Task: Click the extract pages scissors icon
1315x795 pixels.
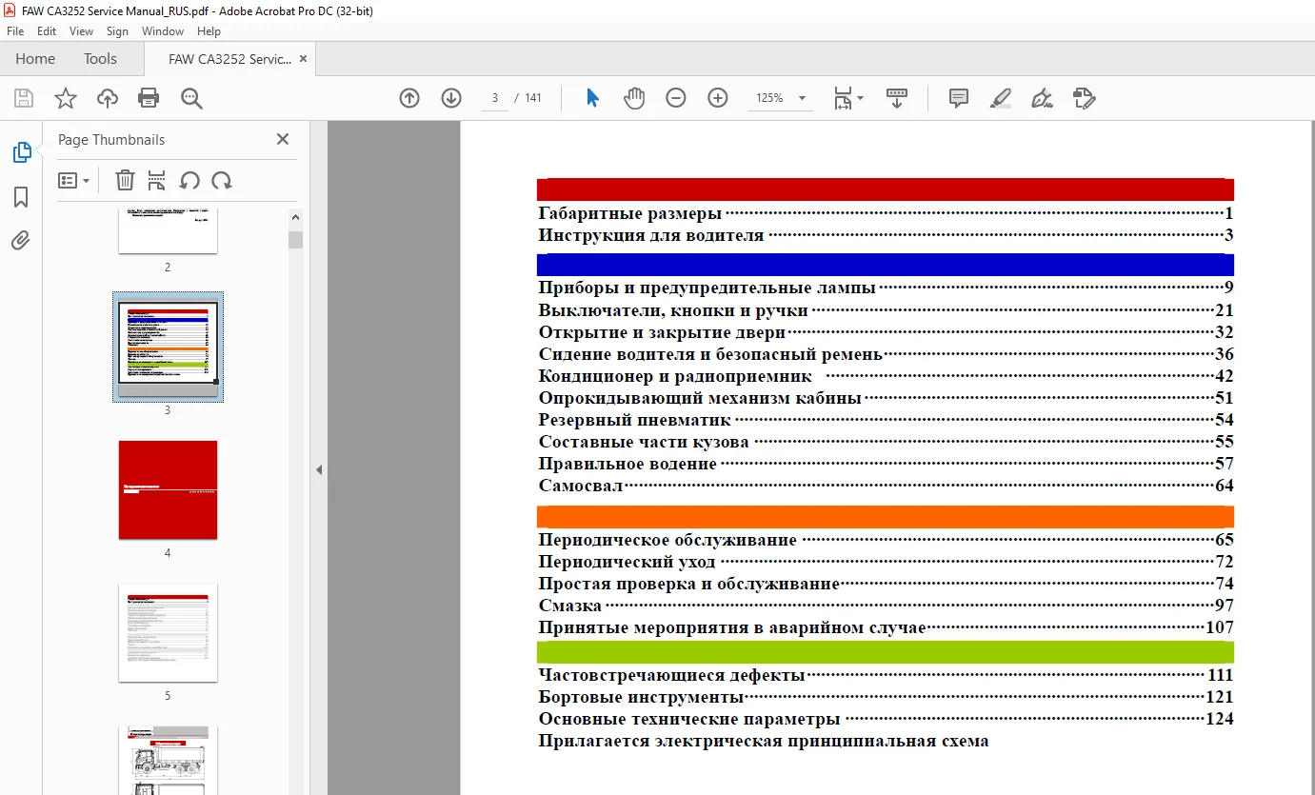Action: pyautogui.click(x=157, y=180)
